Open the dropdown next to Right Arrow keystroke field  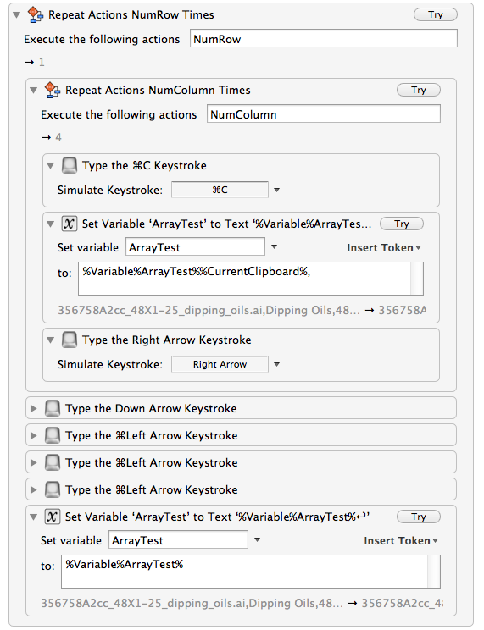277,364
